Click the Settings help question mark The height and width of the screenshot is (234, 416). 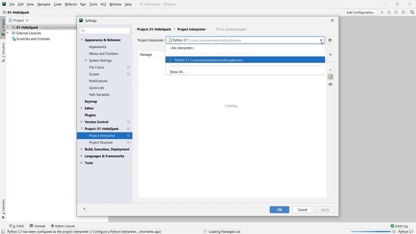point(84,209)
